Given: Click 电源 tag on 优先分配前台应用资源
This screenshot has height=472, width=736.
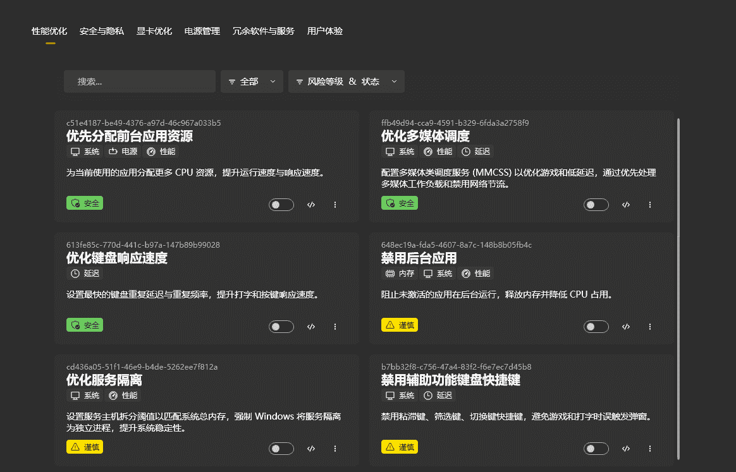Looking at the screenshot, I should tap(123, 152).
